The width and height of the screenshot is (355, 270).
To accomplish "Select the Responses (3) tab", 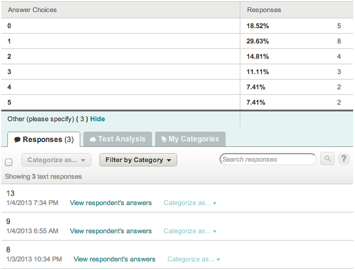I will (44, 140).
